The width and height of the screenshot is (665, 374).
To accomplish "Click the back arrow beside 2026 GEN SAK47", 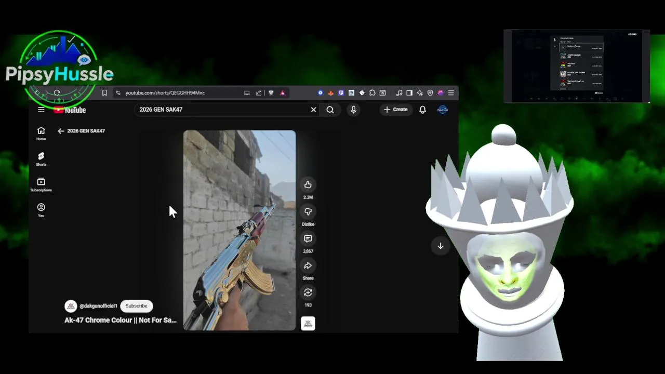I will (x=61, y=131).
